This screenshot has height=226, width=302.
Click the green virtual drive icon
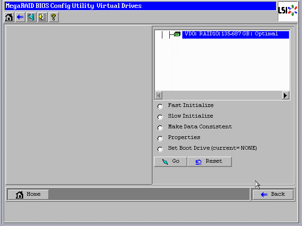click(177, 34)
